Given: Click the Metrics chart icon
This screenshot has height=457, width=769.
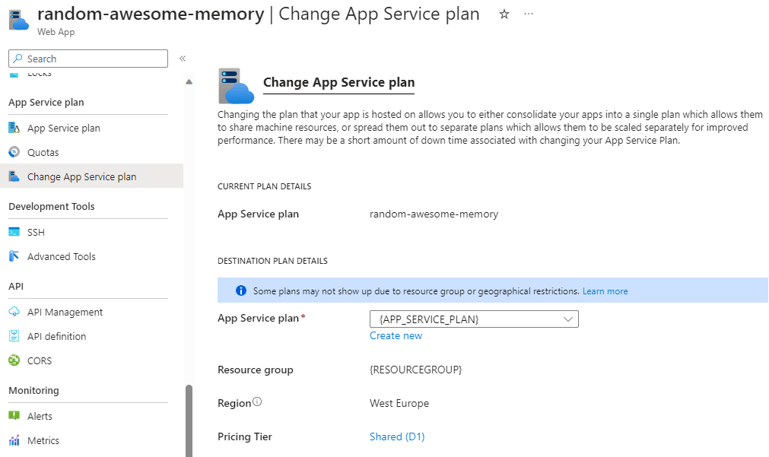Looking at the screenshot, I should tap(14, 440).
